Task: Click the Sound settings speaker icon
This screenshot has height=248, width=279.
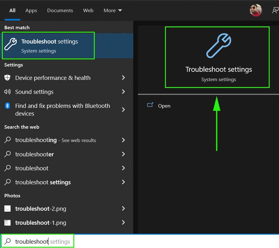Action: 7,92
